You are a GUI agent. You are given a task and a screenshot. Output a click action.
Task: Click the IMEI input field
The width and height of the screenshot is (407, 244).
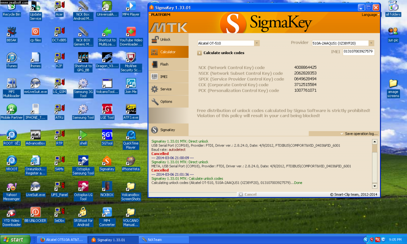(358, 52)
